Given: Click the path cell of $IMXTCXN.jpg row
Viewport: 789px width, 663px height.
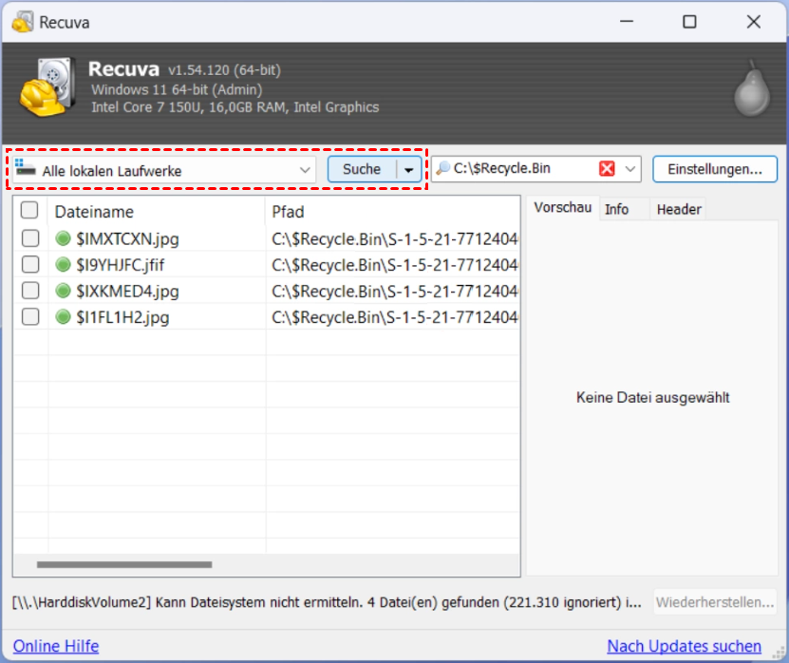Looking at the screenshot, I should (395, 238).
